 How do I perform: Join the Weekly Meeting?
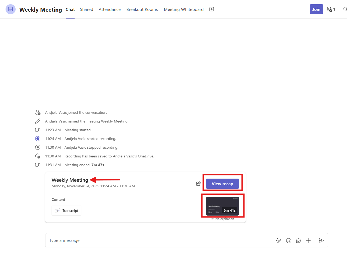(x=316, y=9)
